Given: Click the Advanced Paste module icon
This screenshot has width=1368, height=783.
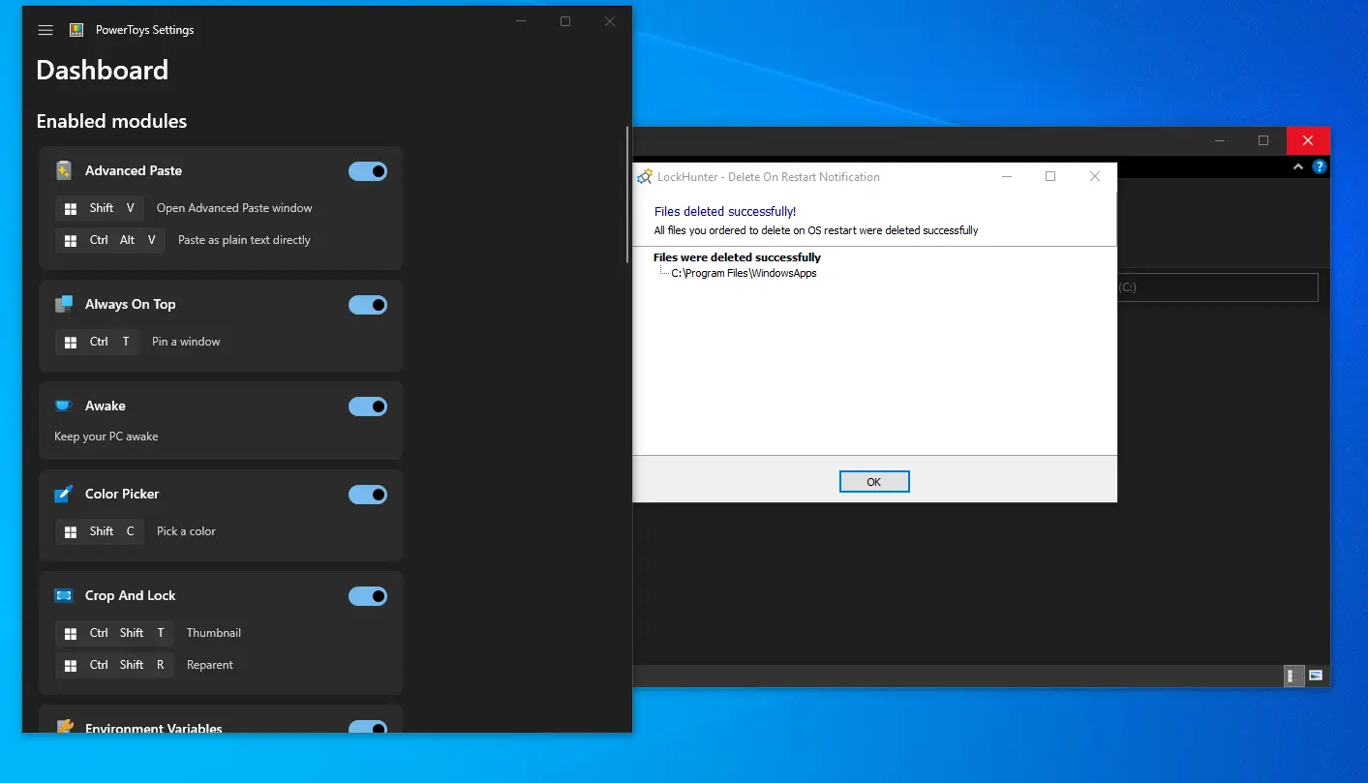Looking at the screenshot, I should (x=64, y=170).
